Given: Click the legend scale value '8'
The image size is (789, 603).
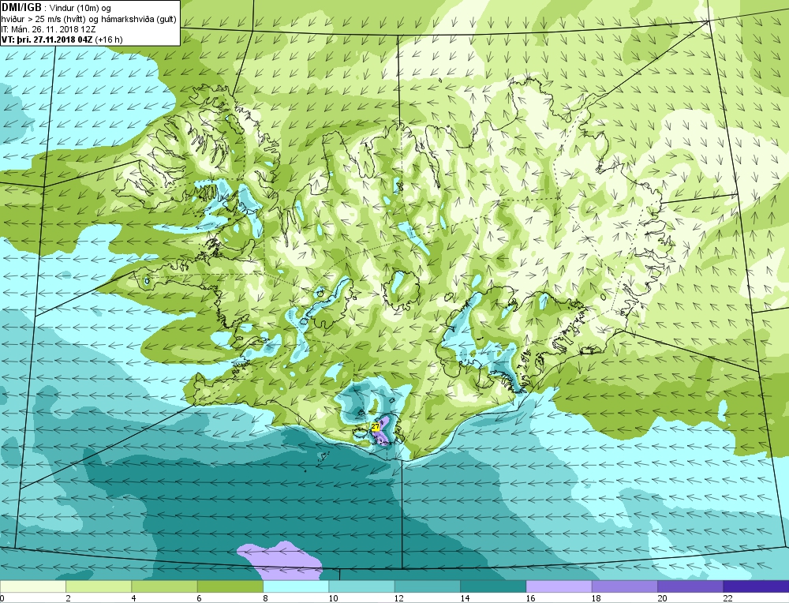Looking at the screenshot, I should click(265, 598).
